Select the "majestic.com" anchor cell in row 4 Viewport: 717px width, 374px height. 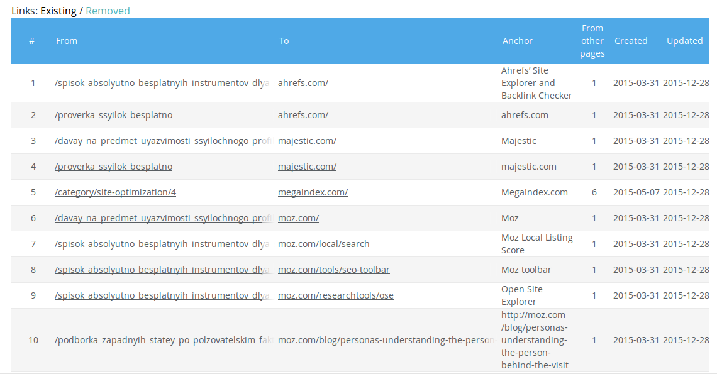click(528, 167)
